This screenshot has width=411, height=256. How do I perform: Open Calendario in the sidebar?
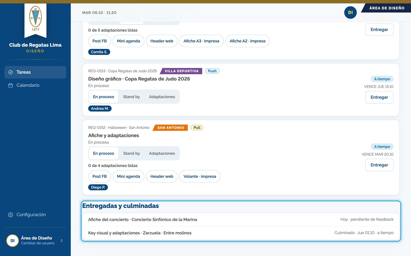(35, 85)
